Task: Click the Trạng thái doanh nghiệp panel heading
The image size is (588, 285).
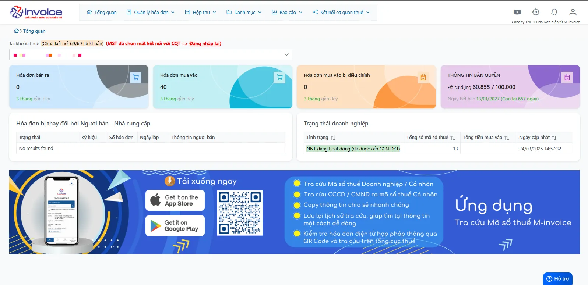Action: (x=336, y=124)
